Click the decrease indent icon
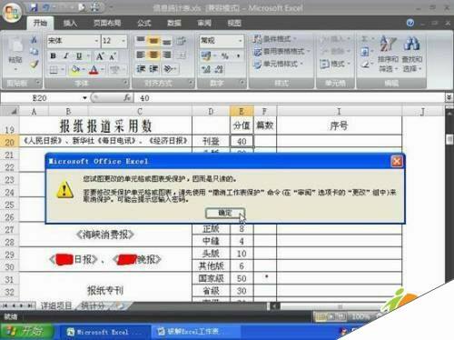The image size is (454, 340). pos(141,69)
